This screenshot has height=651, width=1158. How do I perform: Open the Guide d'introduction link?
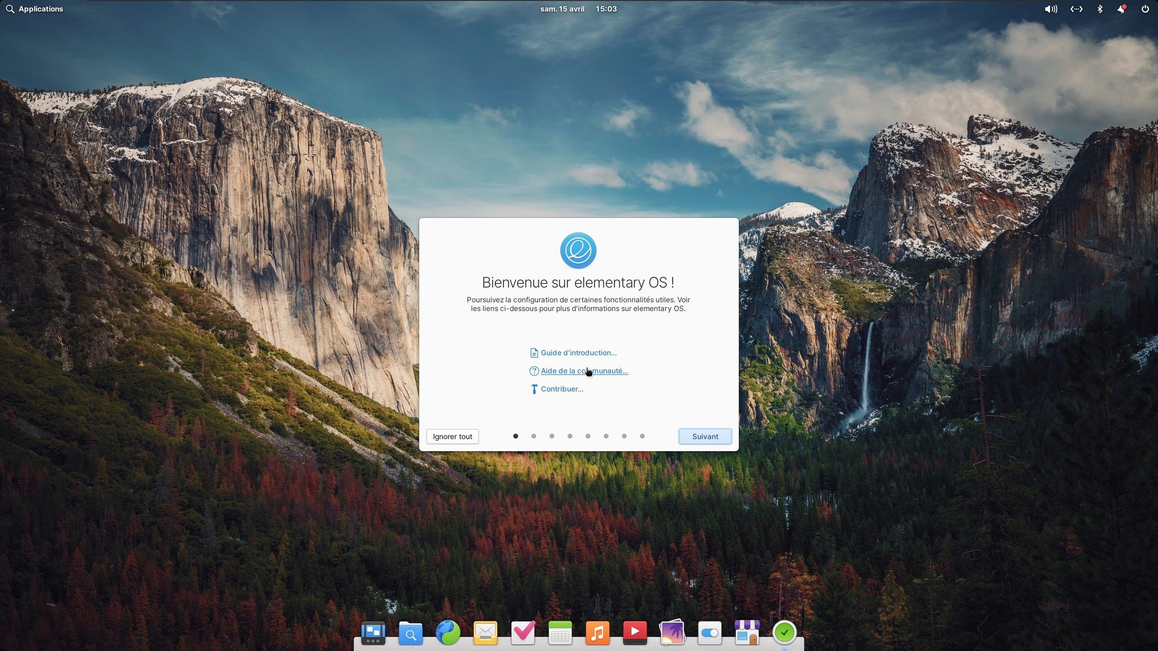click(x=579, y=353)
